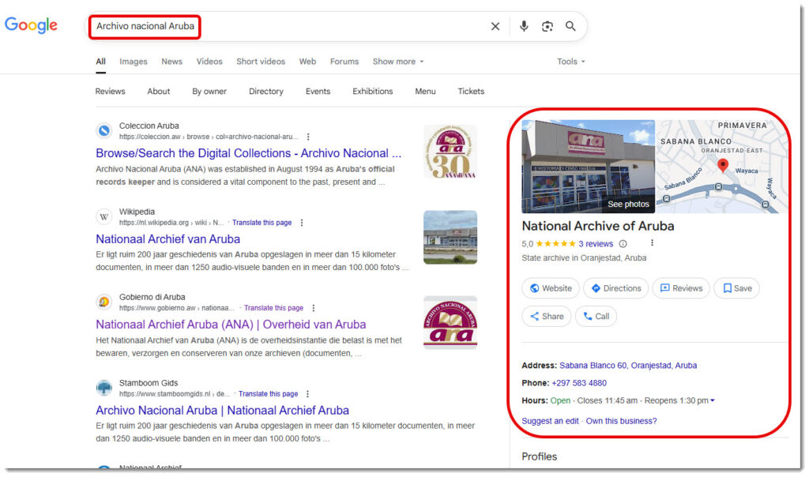
Task: Click the Directions button
Action: click(615, 288)
